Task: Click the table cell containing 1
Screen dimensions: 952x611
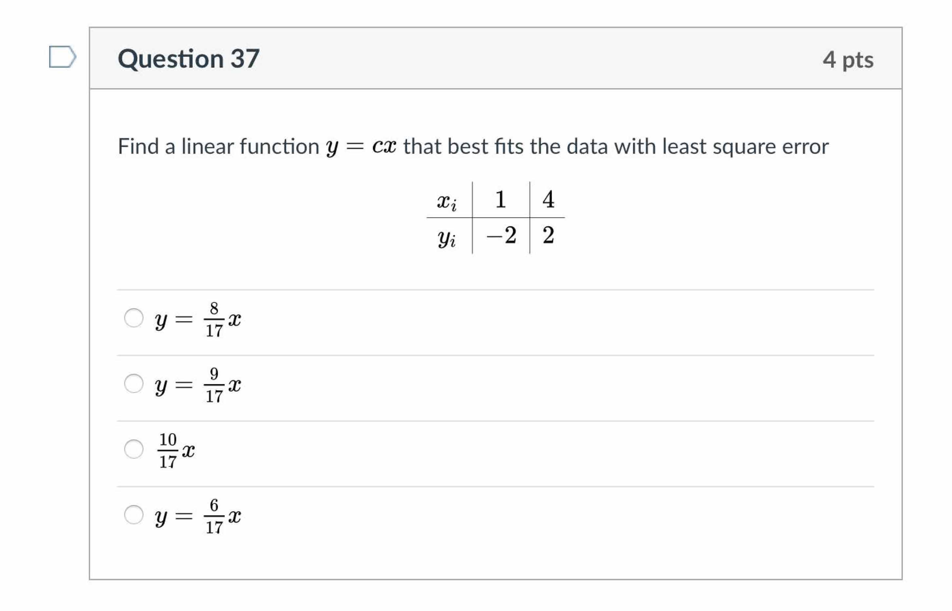Action: click(x=500, y=199)
